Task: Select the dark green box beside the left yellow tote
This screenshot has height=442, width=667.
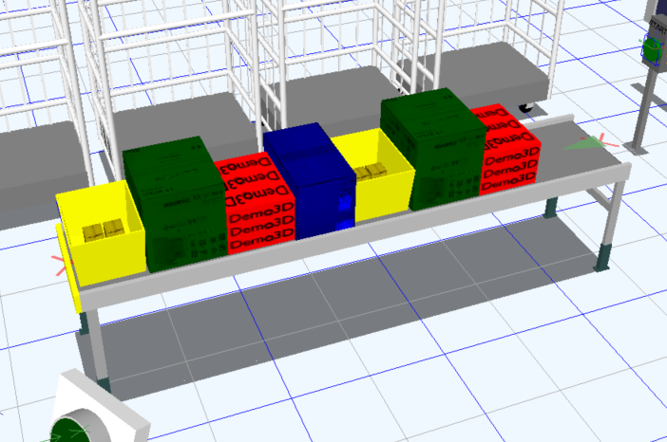Action: (175, 203)
